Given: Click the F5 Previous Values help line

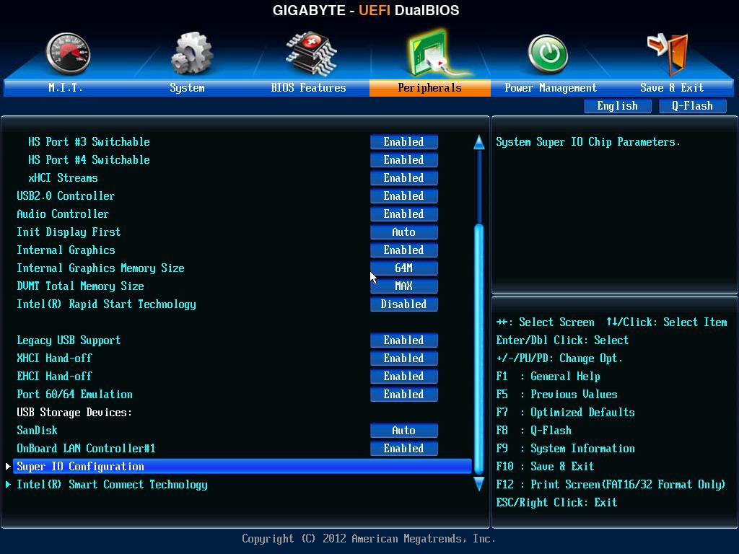Looking at the screenshot, I should pyautogui.click(x=556, y=395).
